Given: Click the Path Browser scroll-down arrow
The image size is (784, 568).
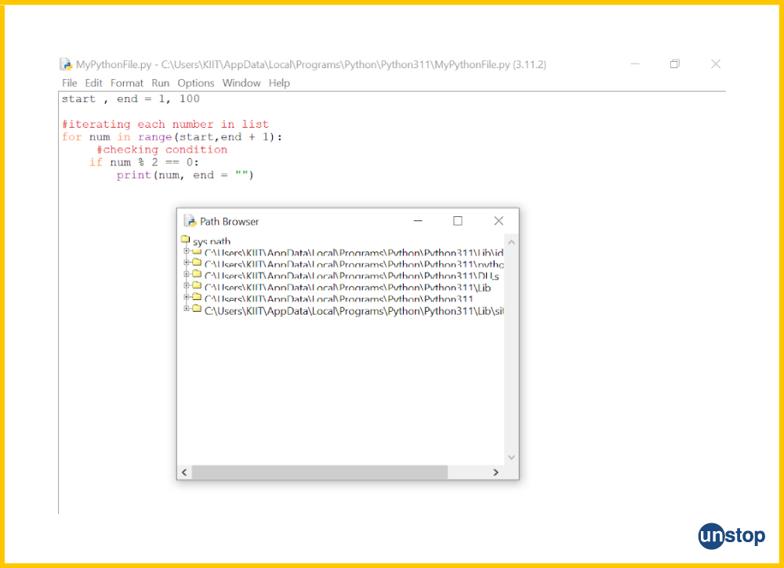Looking at the screenshot, I should pyautogui.click(x=511, y=457).
